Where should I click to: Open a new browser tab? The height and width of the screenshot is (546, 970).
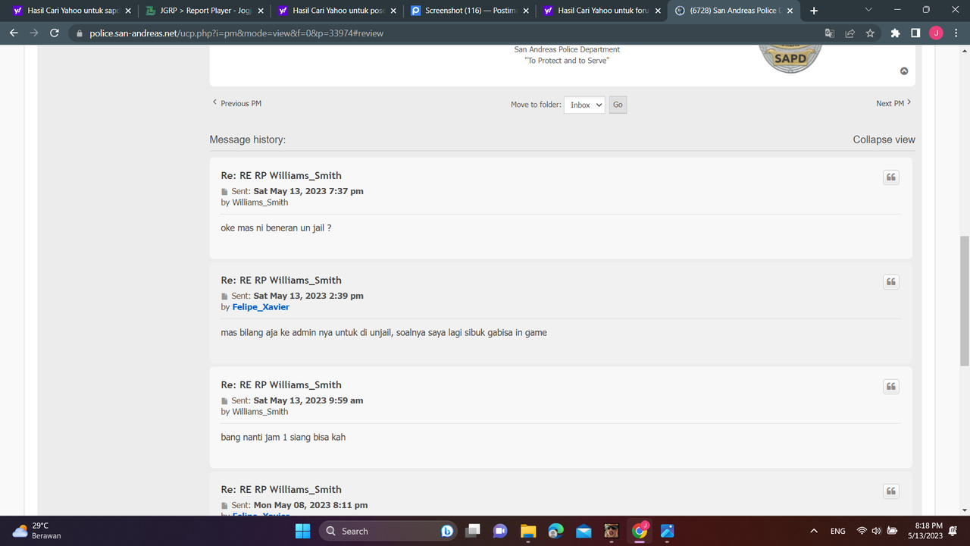[x=814, y=11]
